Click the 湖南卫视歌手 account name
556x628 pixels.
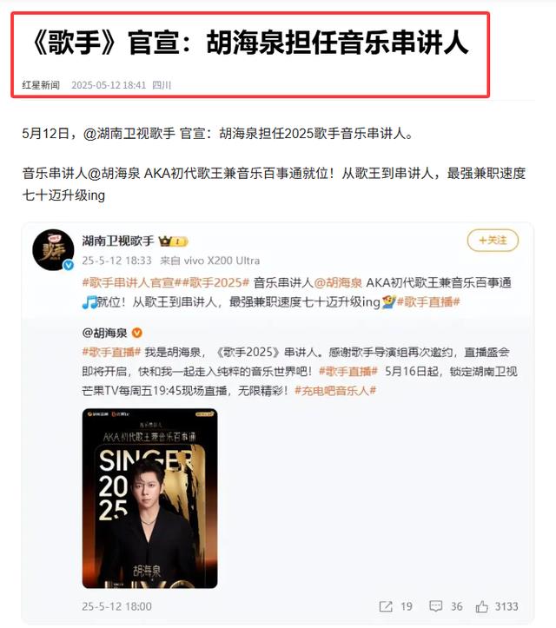[x=118, y=241]
